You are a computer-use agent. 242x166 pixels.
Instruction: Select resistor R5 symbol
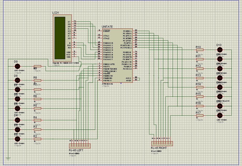coord(38,108)
